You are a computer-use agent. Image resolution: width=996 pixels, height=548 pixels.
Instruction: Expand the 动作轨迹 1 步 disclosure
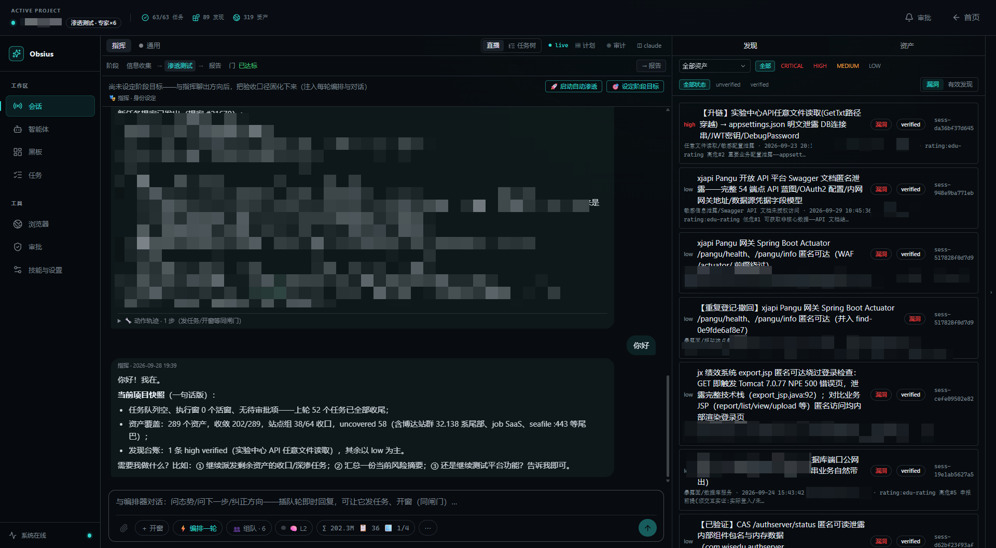179,321
